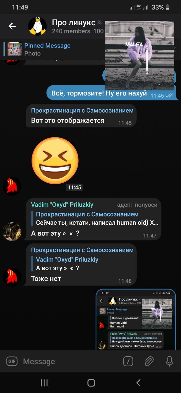This screenshot has width=181, height=393.
Task: Open the GIF picker button
Action: [x=12, y=361]
